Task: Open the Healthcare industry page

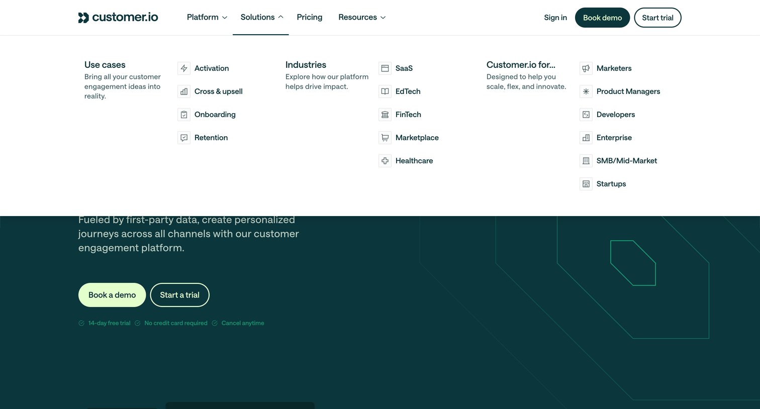Action: pos(414,161)
